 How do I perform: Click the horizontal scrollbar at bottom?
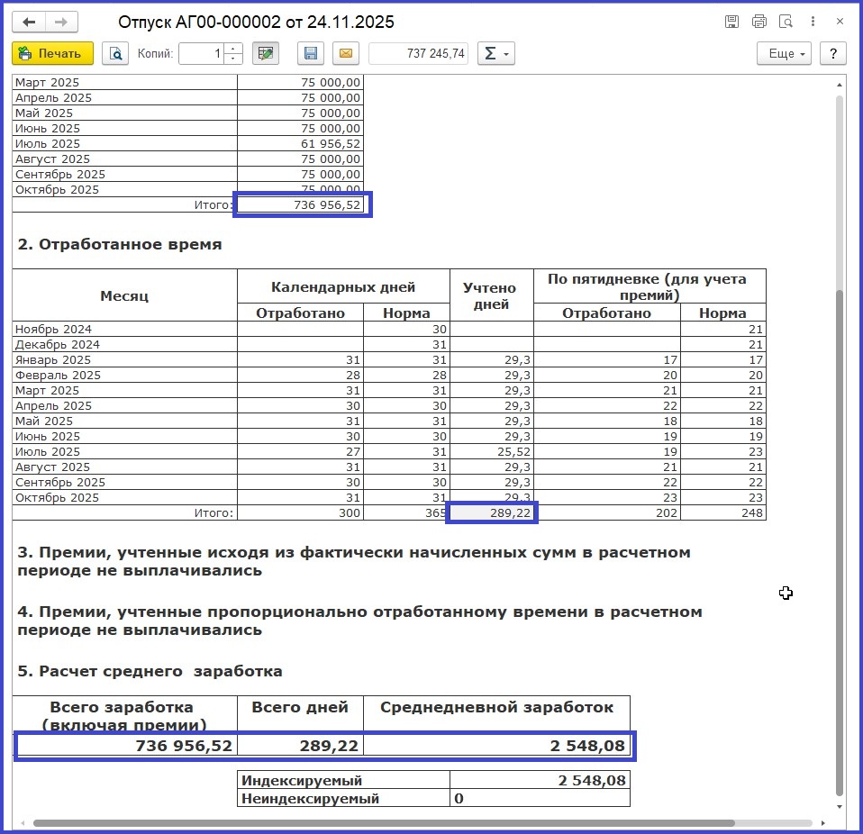(x=383, y=822)
